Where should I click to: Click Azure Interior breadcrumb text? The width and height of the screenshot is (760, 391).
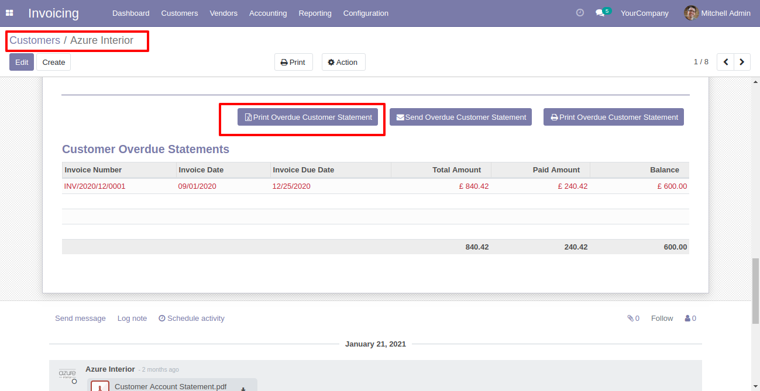pyautogui.click(x=102, y=40)
